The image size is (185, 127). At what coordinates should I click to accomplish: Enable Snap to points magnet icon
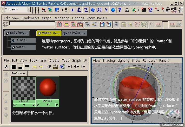click(157, 10)
